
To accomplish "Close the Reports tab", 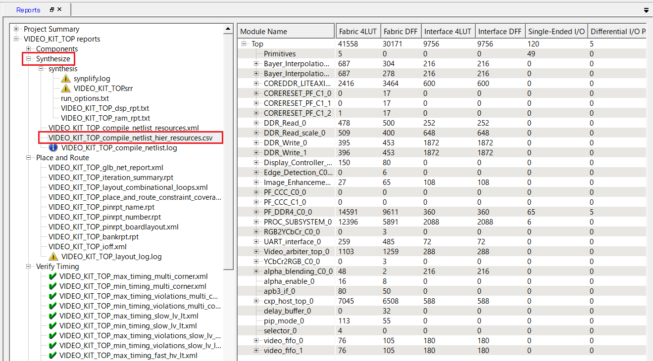I will coord(60,10).
